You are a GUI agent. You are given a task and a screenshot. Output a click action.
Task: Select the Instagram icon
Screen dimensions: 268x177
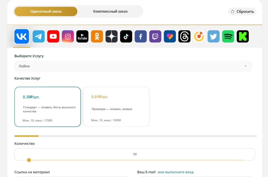coord(68,36)
